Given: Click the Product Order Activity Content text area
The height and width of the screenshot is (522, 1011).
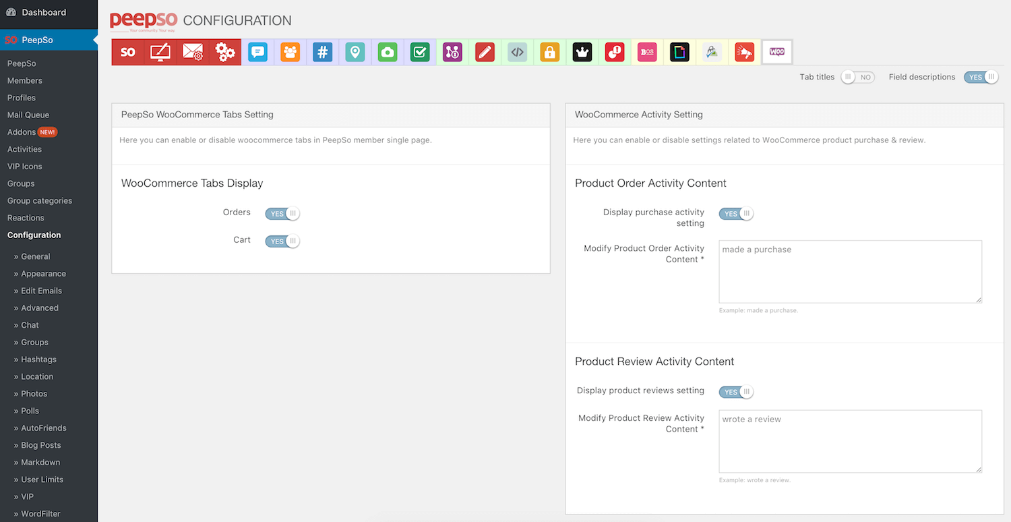Looking at the screenshot, I should pyautogui.click(x=850, y=272).
